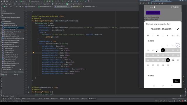Open the Build tool window

(40, 99)
